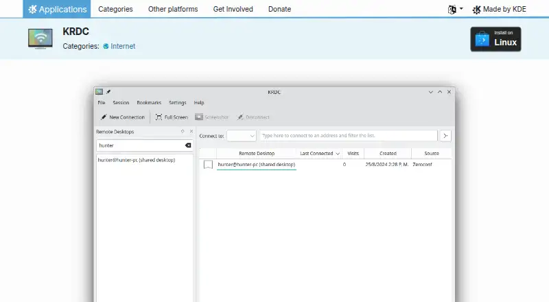The image size is (549, 302).
Task: Sort by Created column
Action: [388, 154]
